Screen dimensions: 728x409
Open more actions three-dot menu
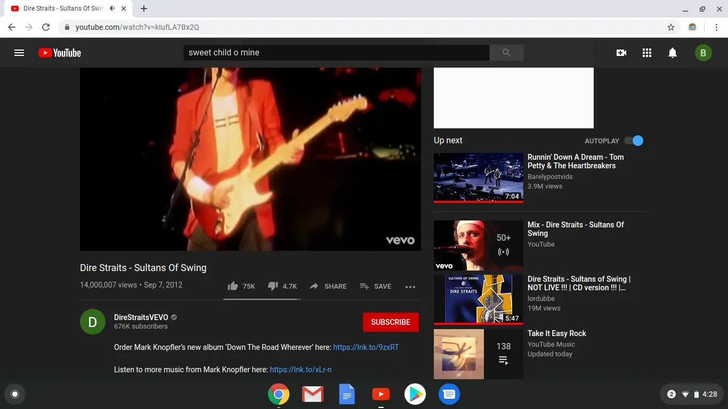tap(410, 287)
